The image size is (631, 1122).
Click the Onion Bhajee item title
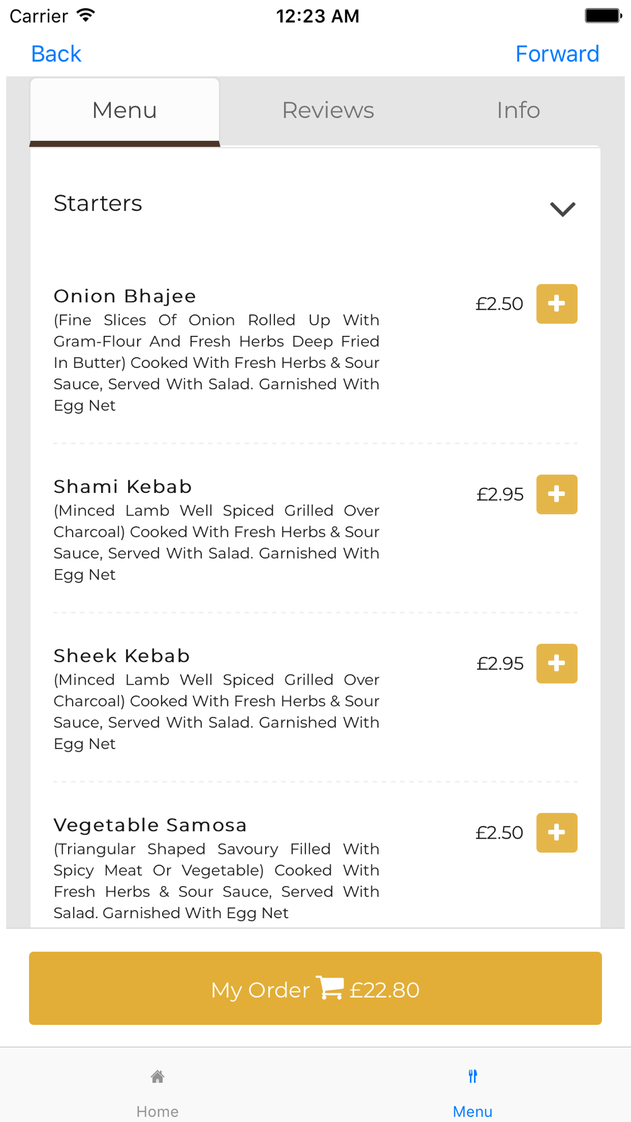[x=125, y=296]
